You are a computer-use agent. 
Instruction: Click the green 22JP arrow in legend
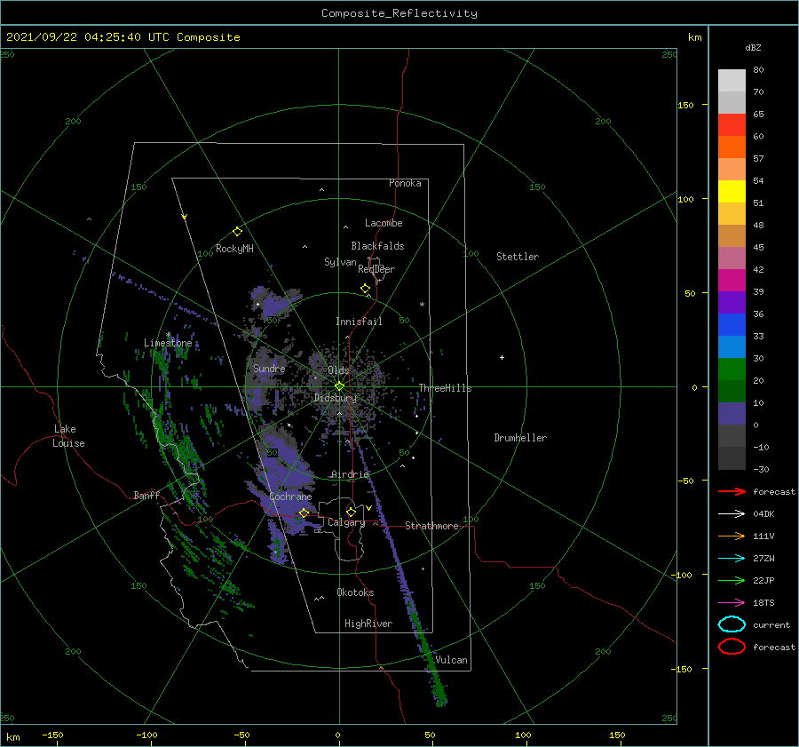(732, 580)
